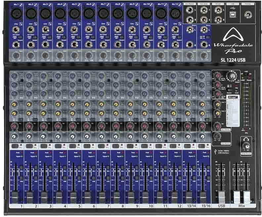
Task: Click the 'SL 1224 USB' model label
Action: (x=233, y=60)
